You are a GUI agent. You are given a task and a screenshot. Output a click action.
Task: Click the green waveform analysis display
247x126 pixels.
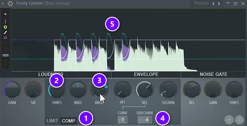click(x=128, y=40)
